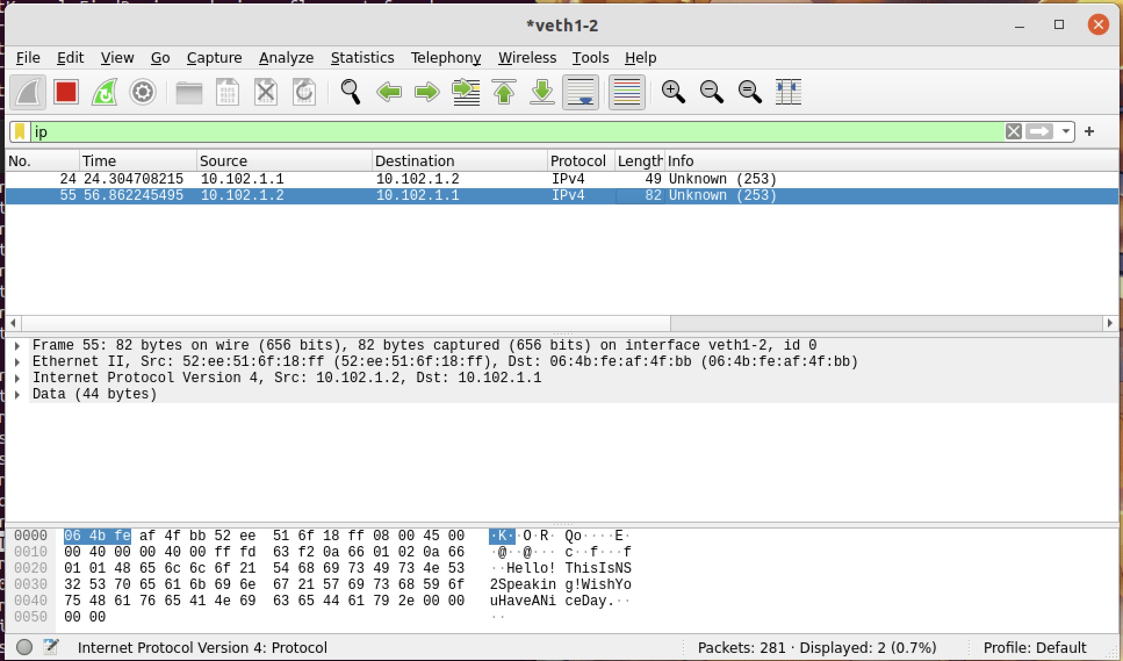This screenshot has width=1123, height=661.
Task: Click the display filter bookmark icon
Action: click(x=20, y=132)
